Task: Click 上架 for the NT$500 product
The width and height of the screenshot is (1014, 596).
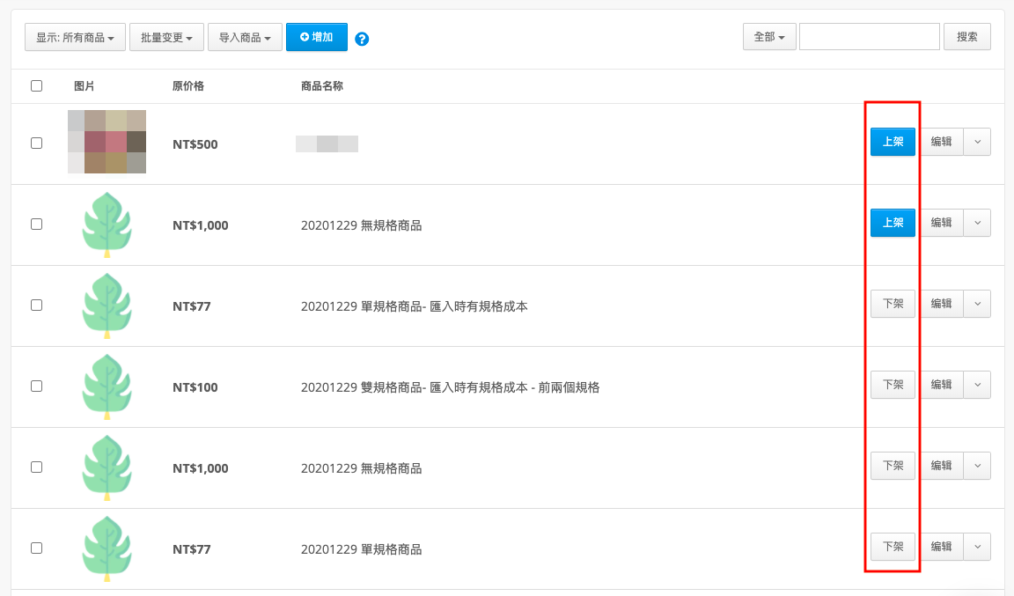Action: (893, 142)
